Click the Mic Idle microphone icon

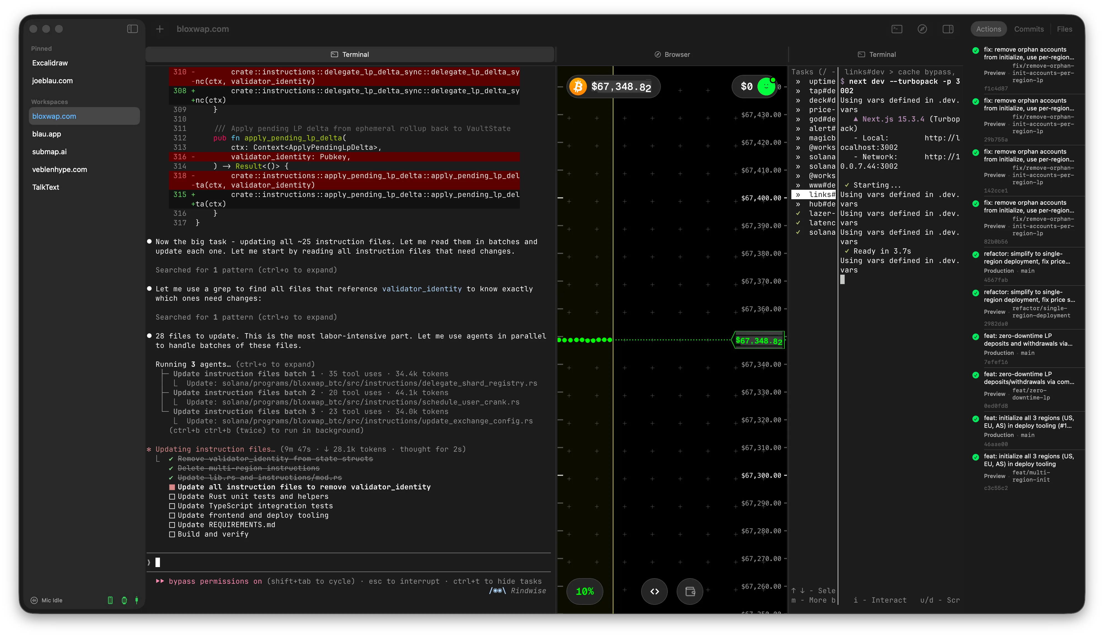pyautogui.click(x=34, y=600)
